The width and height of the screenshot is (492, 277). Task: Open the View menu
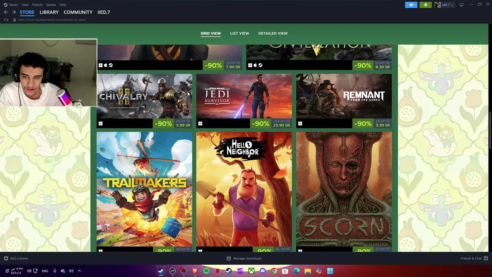click(x=25, y=5)
